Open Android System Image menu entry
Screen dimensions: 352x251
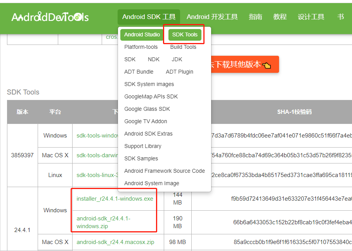(151, 183)
